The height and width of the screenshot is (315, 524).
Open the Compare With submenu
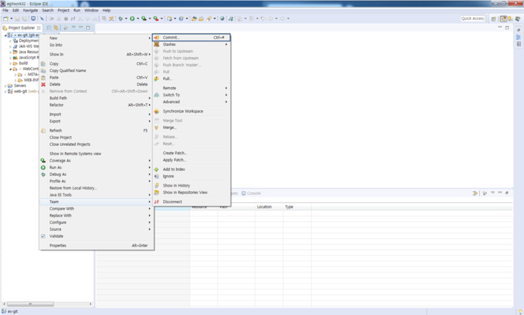96,208
